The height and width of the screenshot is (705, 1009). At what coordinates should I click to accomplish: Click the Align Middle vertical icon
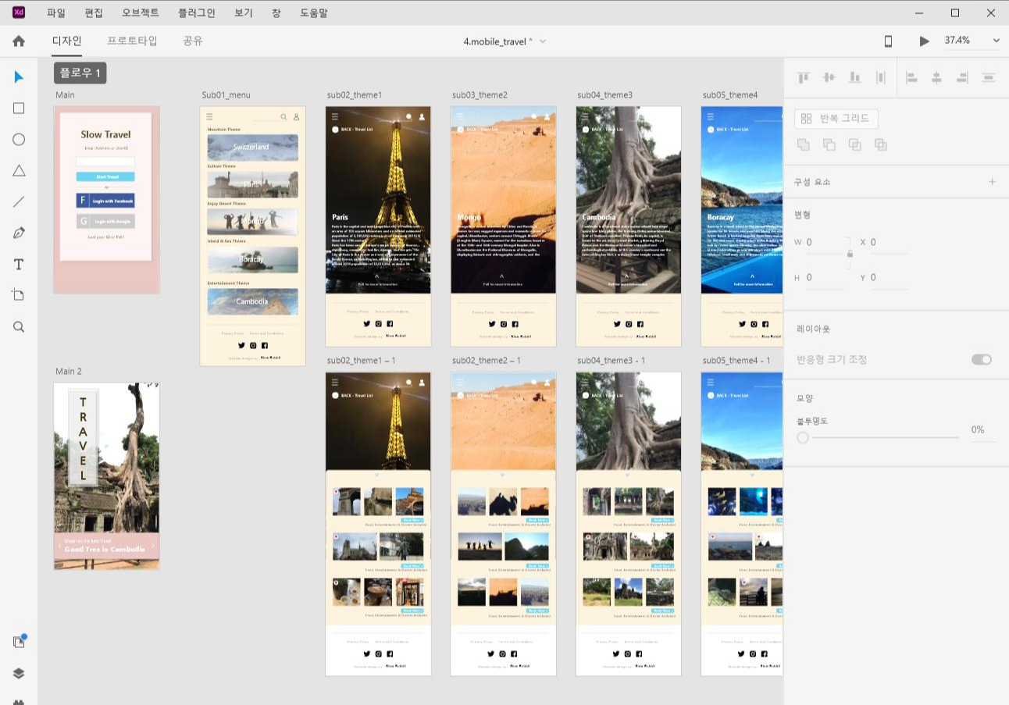[x=829, y=77]
